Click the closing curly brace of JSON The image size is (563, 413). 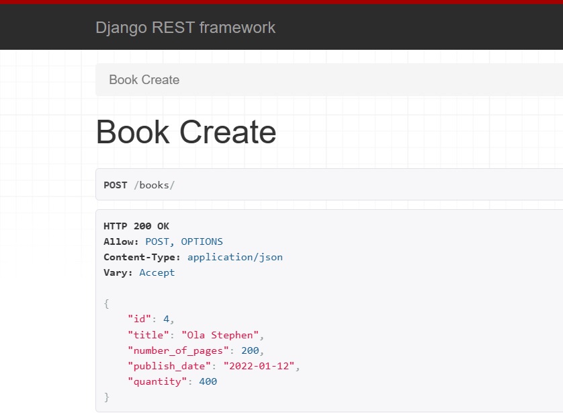pos(106,397)
